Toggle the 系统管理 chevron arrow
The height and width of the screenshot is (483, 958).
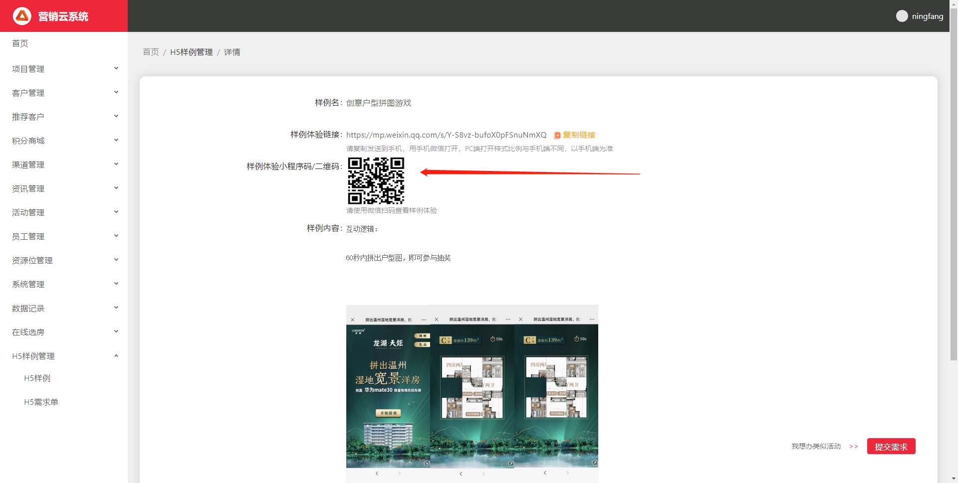point(116,284)
